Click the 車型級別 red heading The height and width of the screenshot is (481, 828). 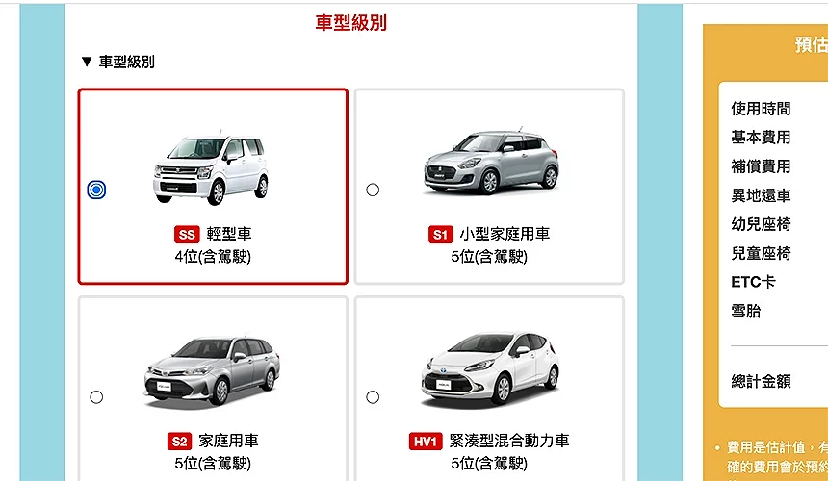point(351,23)
